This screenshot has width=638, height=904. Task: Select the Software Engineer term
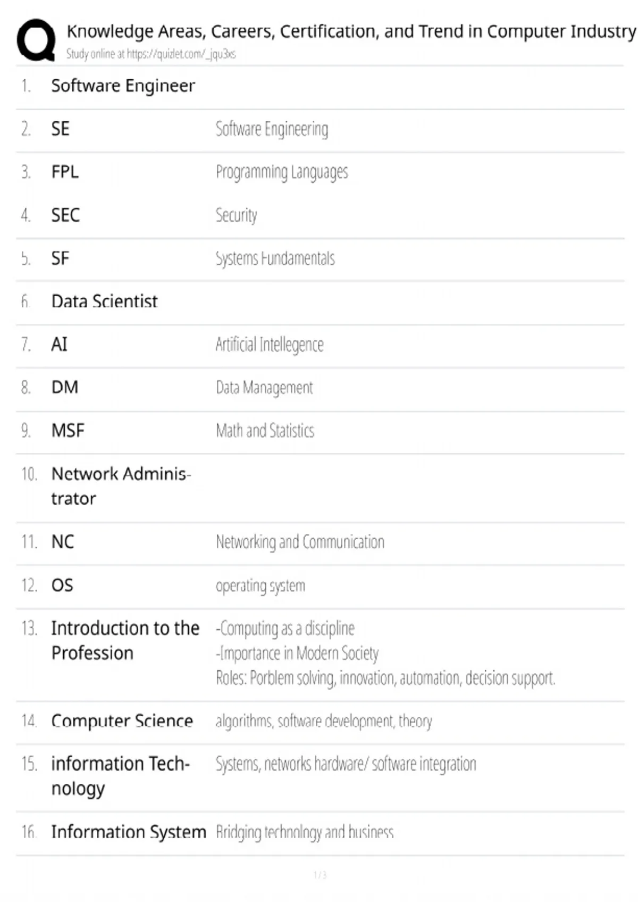pyautogui.click(x=123, y=86)
